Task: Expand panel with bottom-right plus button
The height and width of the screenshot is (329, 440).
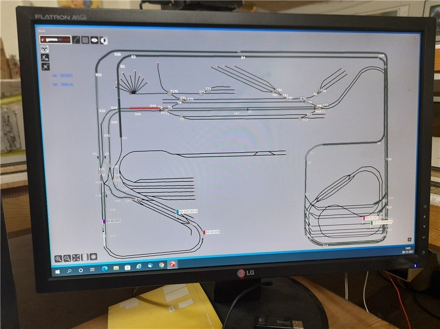Action: [409, 240]
